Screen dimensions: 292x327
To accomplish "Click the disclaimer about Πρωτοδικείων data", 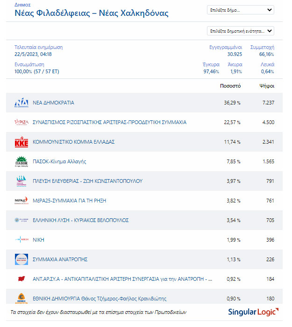I will (x=99, y=312).
